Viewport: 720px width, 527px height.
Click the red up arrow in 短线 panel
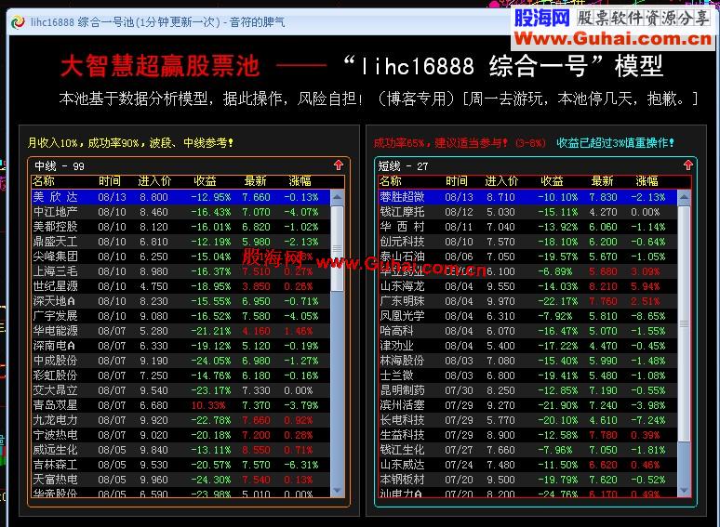(687, 165)
